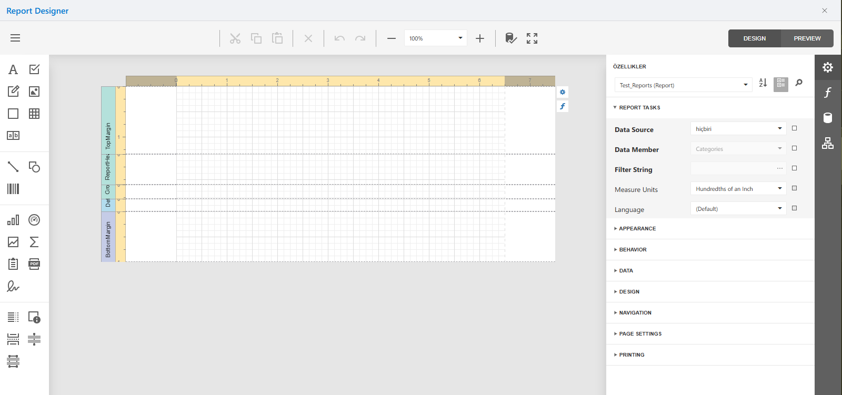
Task: Switch to the PREVIEW tab
Action: [807, 38]
